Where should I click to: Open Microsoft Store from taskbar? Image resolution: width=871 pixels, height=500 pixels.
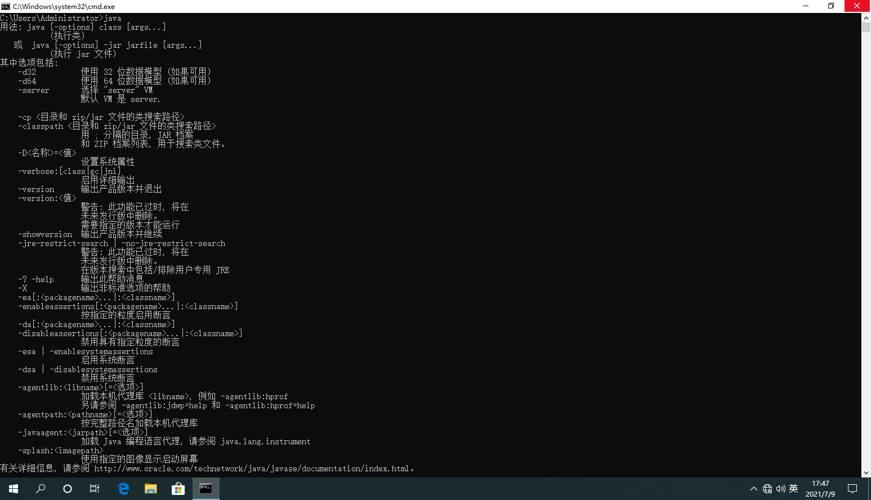pos(178,489)
